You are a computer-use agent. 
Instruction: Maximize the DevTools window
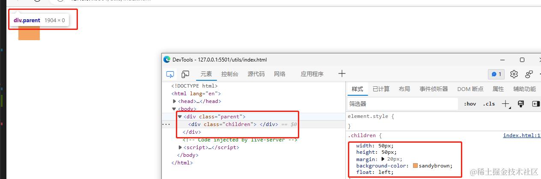(x=522, y=60)
